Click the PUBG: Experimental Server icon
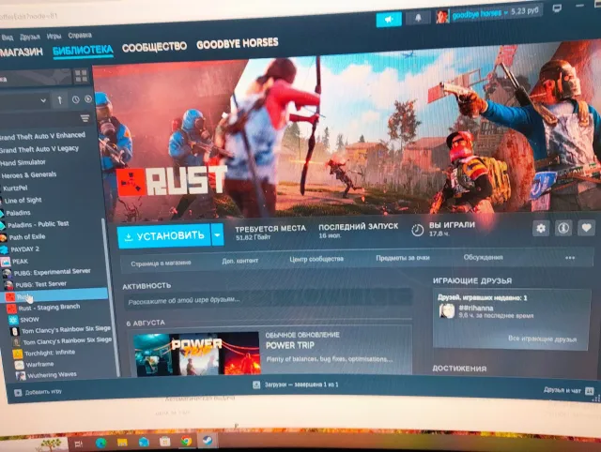Screen dimensions: 601x452 tap(8, 274)
